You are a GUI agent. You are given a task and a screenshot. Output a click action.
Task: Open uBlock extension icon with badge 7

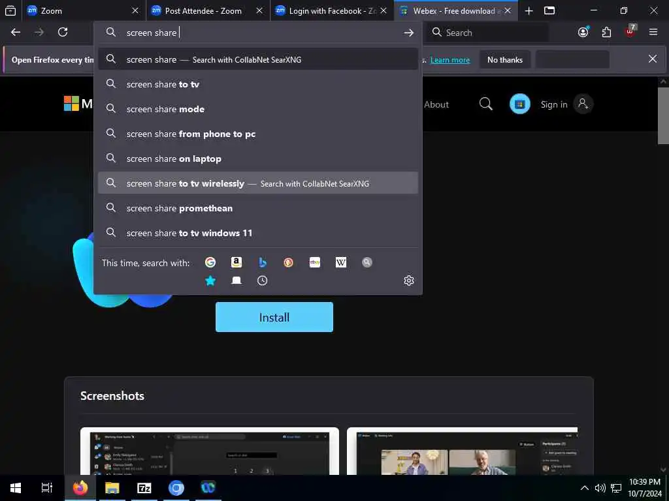630,31
